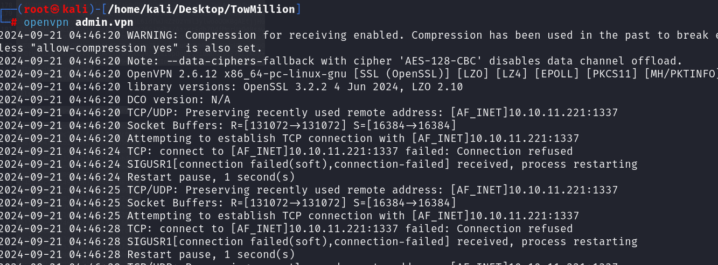Click the first Socket Buffers line
This screenshot has width=718, height=265.
pos(228,126)
